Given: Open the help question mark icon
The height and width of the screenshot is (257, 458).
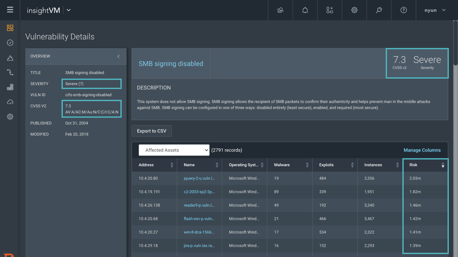Looking at the screenshot, I should (x=404, y=10).
